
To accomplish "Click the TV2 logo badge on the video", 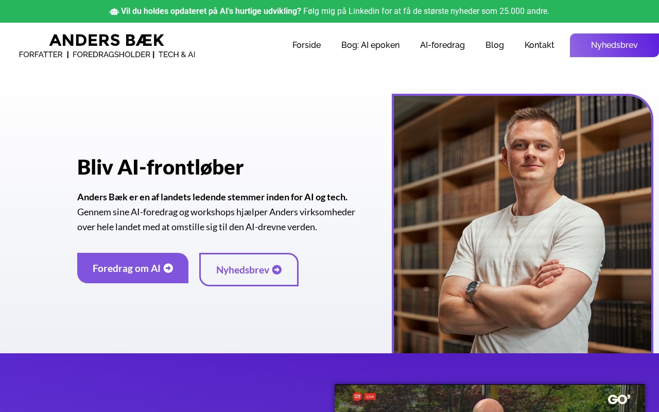I will [357, 397].
